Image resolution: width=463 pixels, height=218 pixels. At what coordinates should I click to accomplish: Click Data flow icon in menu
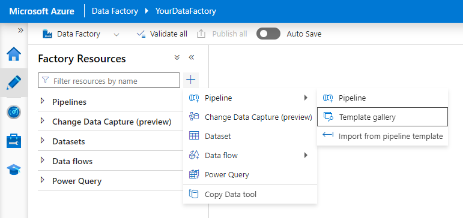(194, 155)
